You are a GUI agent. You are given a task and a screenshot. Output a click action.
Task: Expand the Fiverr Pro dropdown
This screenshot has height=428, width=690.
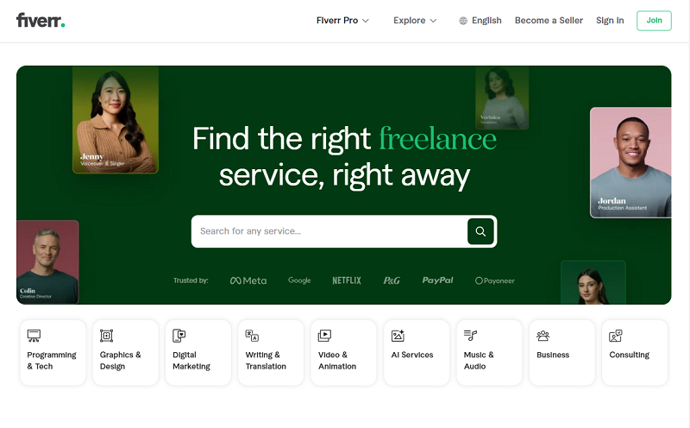tap(342, 21)
